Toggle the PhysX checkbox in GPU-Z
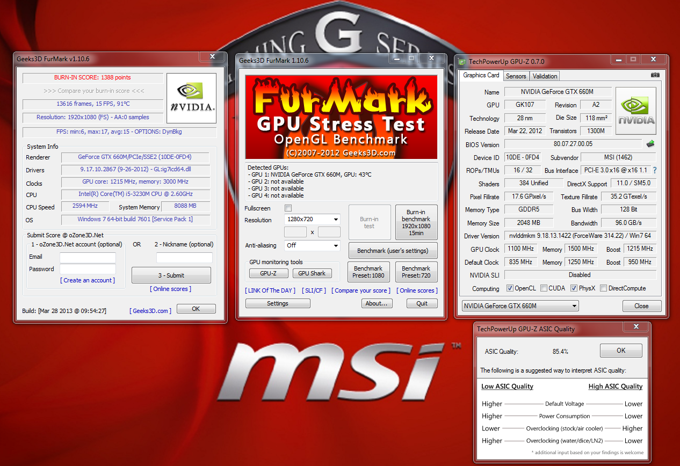This screenshot has width=680, height=466. click(574, 288)
